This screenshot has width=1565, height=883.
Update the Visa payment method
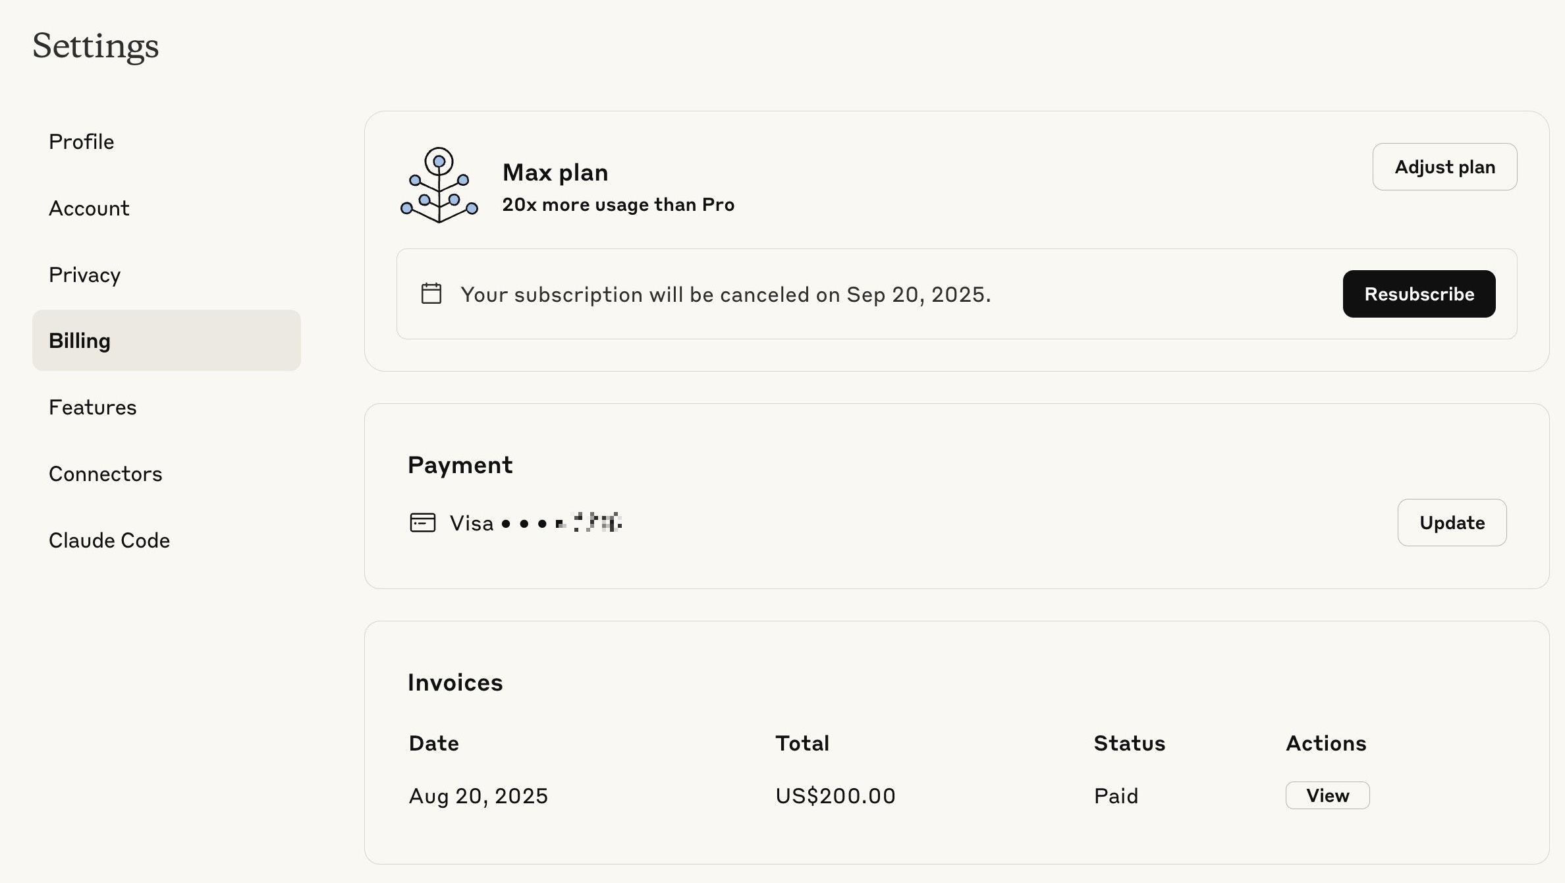pos(1452,523)
